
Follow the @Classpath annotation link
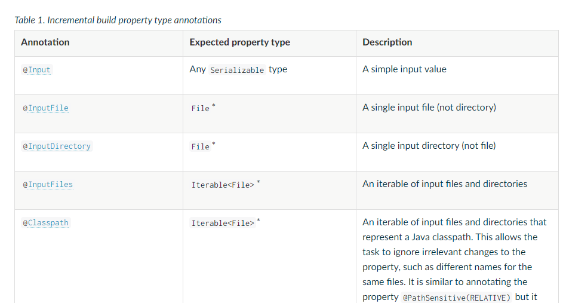[45, 223]
